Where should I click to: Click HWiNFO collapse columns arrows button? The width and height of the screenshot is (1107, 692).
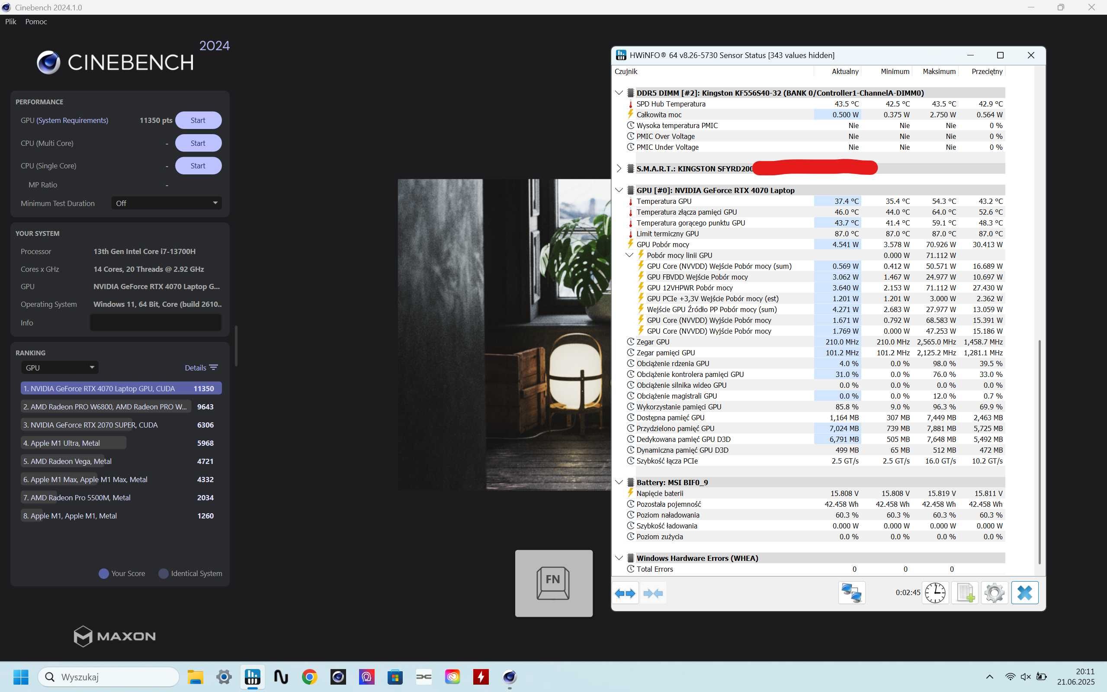(653, 593)
